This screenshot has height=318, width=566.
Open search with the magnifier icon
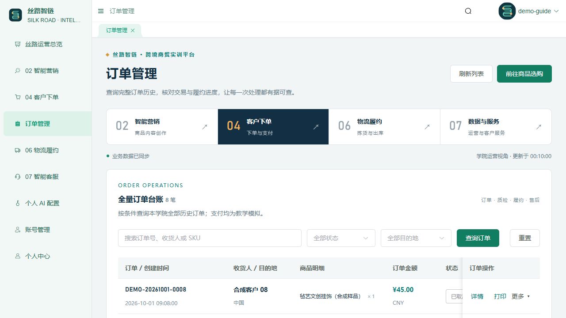pos(468,11)
